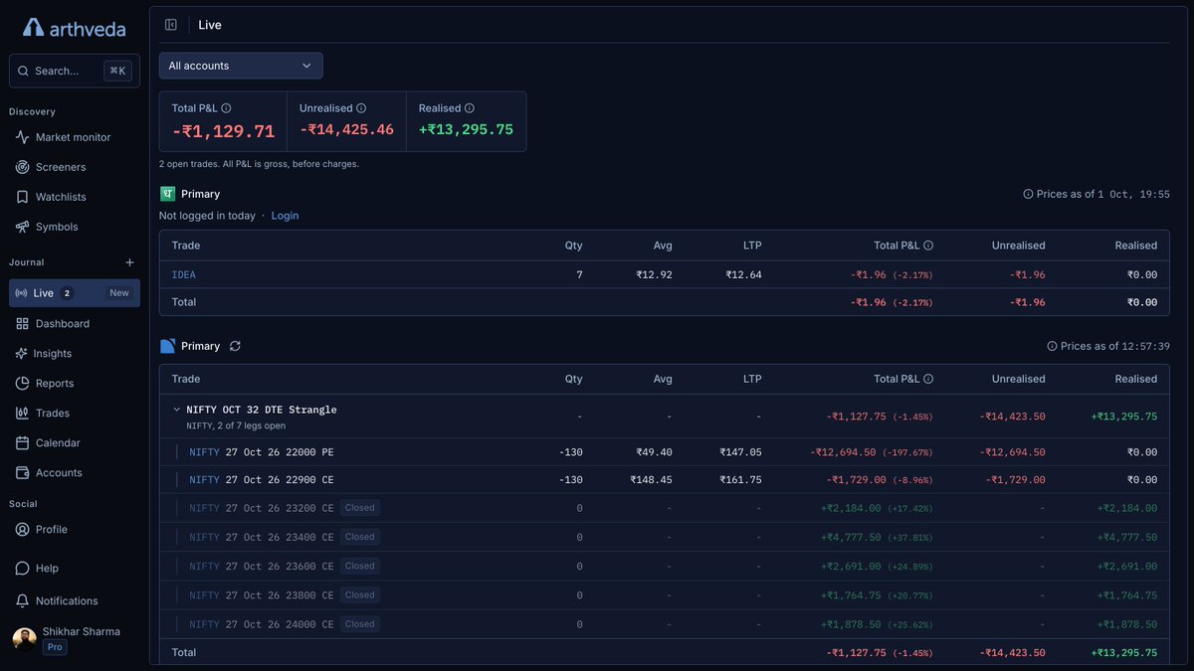Click Total P&L info icon in IDEA table header

(x=928, y=246)
